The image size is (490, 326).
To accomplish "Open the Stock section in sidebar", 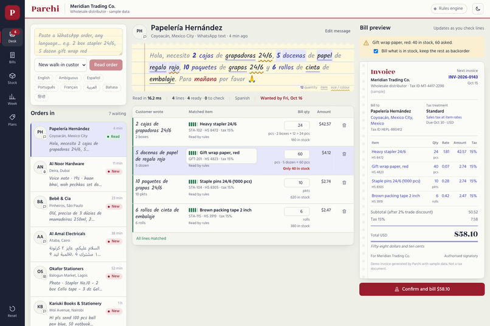I will [12, 78].
